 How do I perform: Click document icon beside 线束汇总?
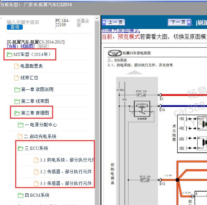[17, 78]
